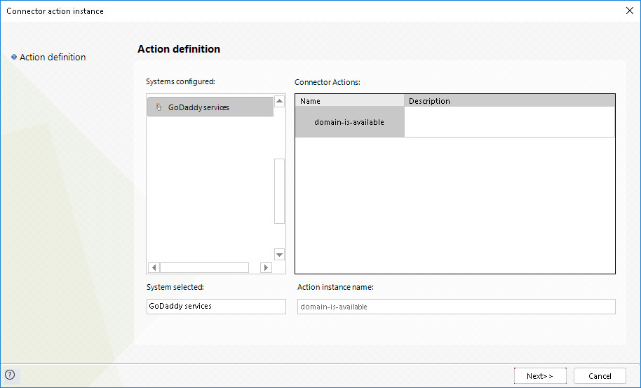The width and height of the screenshot is (641, 388).
Task: Click left arrow of horizontal scrollbar
Action: pos(154,267)
